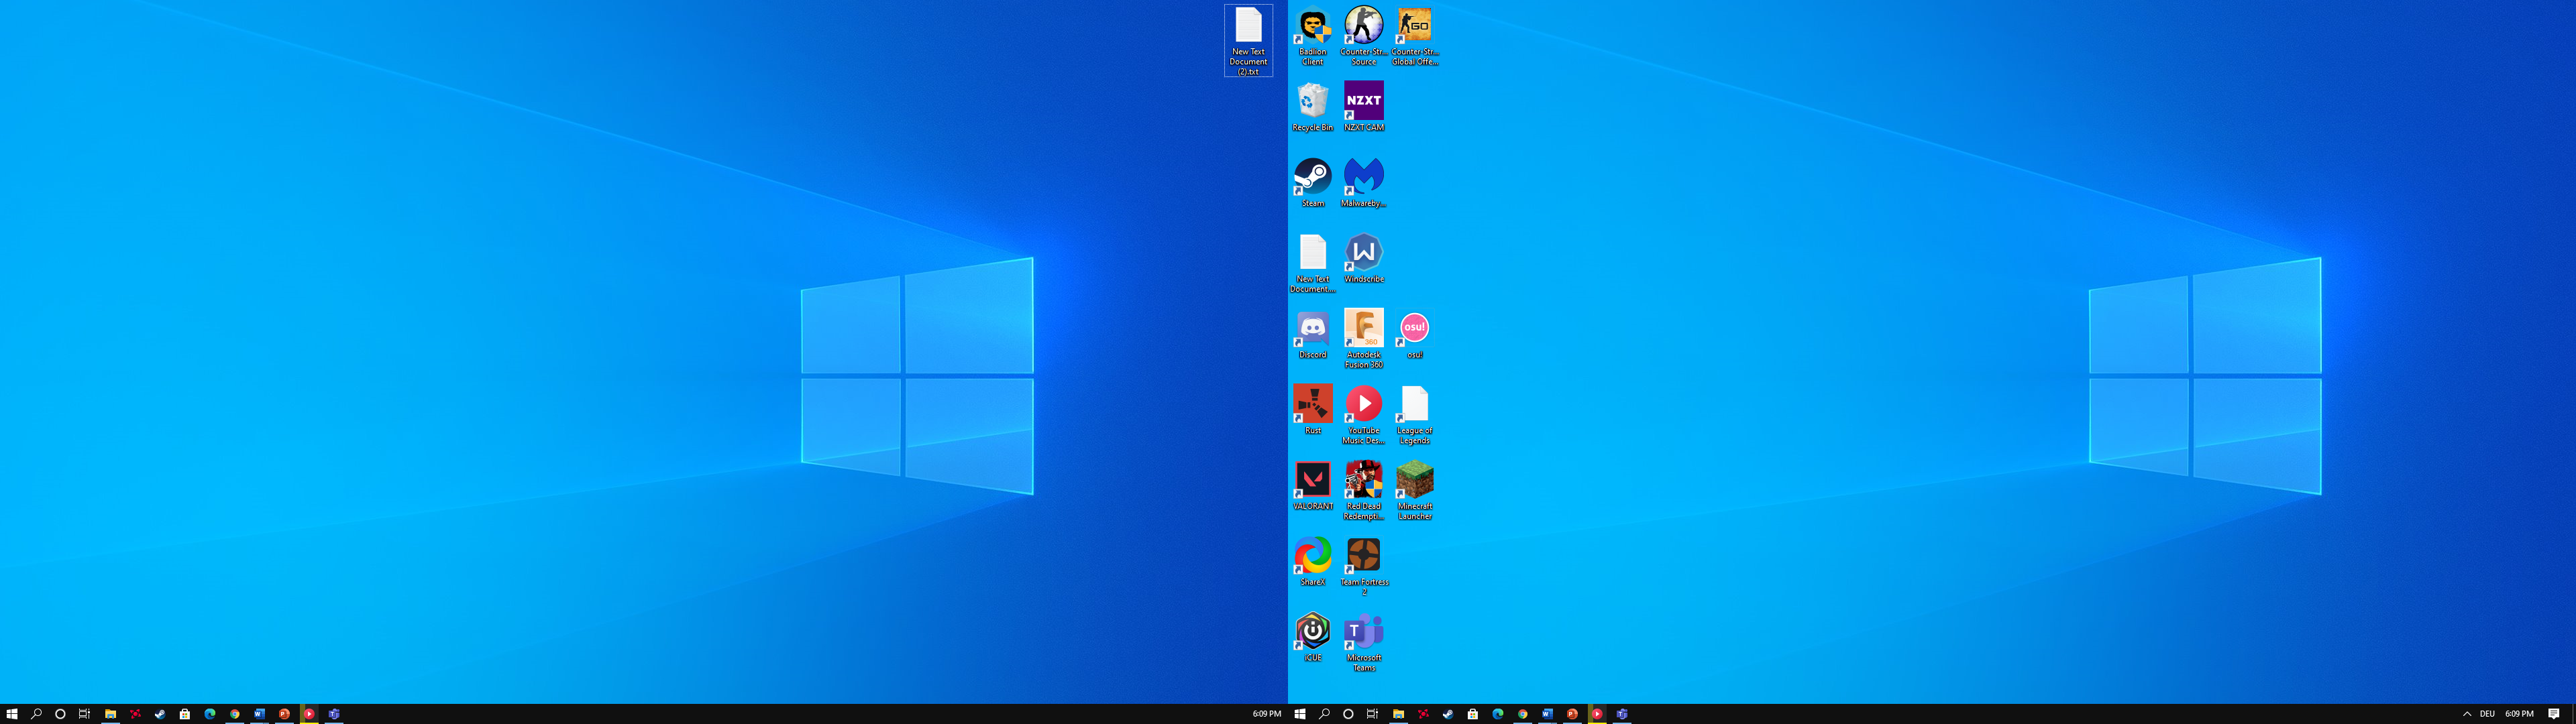2576x724 pixels.
Task: Select the Windscribe desktop shortcut
Action: click(x=1363, y=259)
